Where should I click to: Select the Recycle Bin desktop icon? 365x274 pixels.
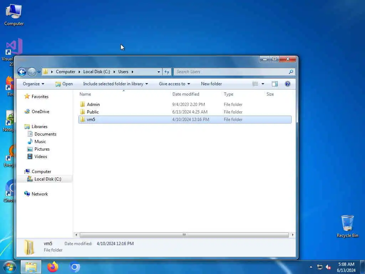coord(347,226)
